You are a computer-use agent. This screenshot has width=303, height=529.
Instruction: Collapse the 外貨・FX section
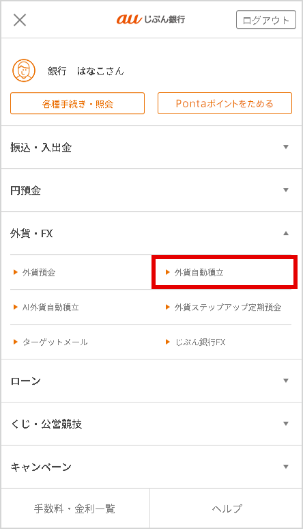(x=151, y=233)
